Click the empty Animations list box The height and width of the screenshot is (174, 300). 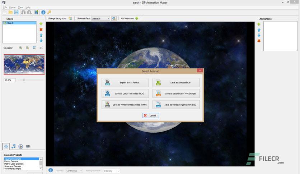(280, 36)
